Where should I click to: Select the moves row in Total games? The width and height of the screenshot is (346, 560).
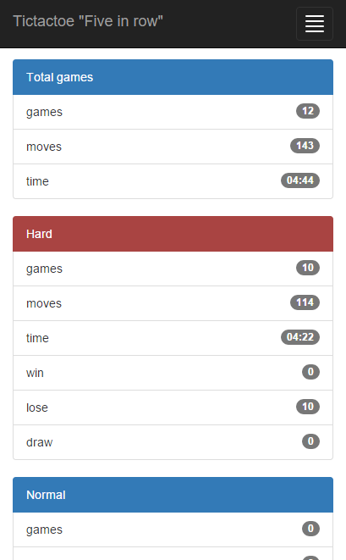tap(173, 147)
